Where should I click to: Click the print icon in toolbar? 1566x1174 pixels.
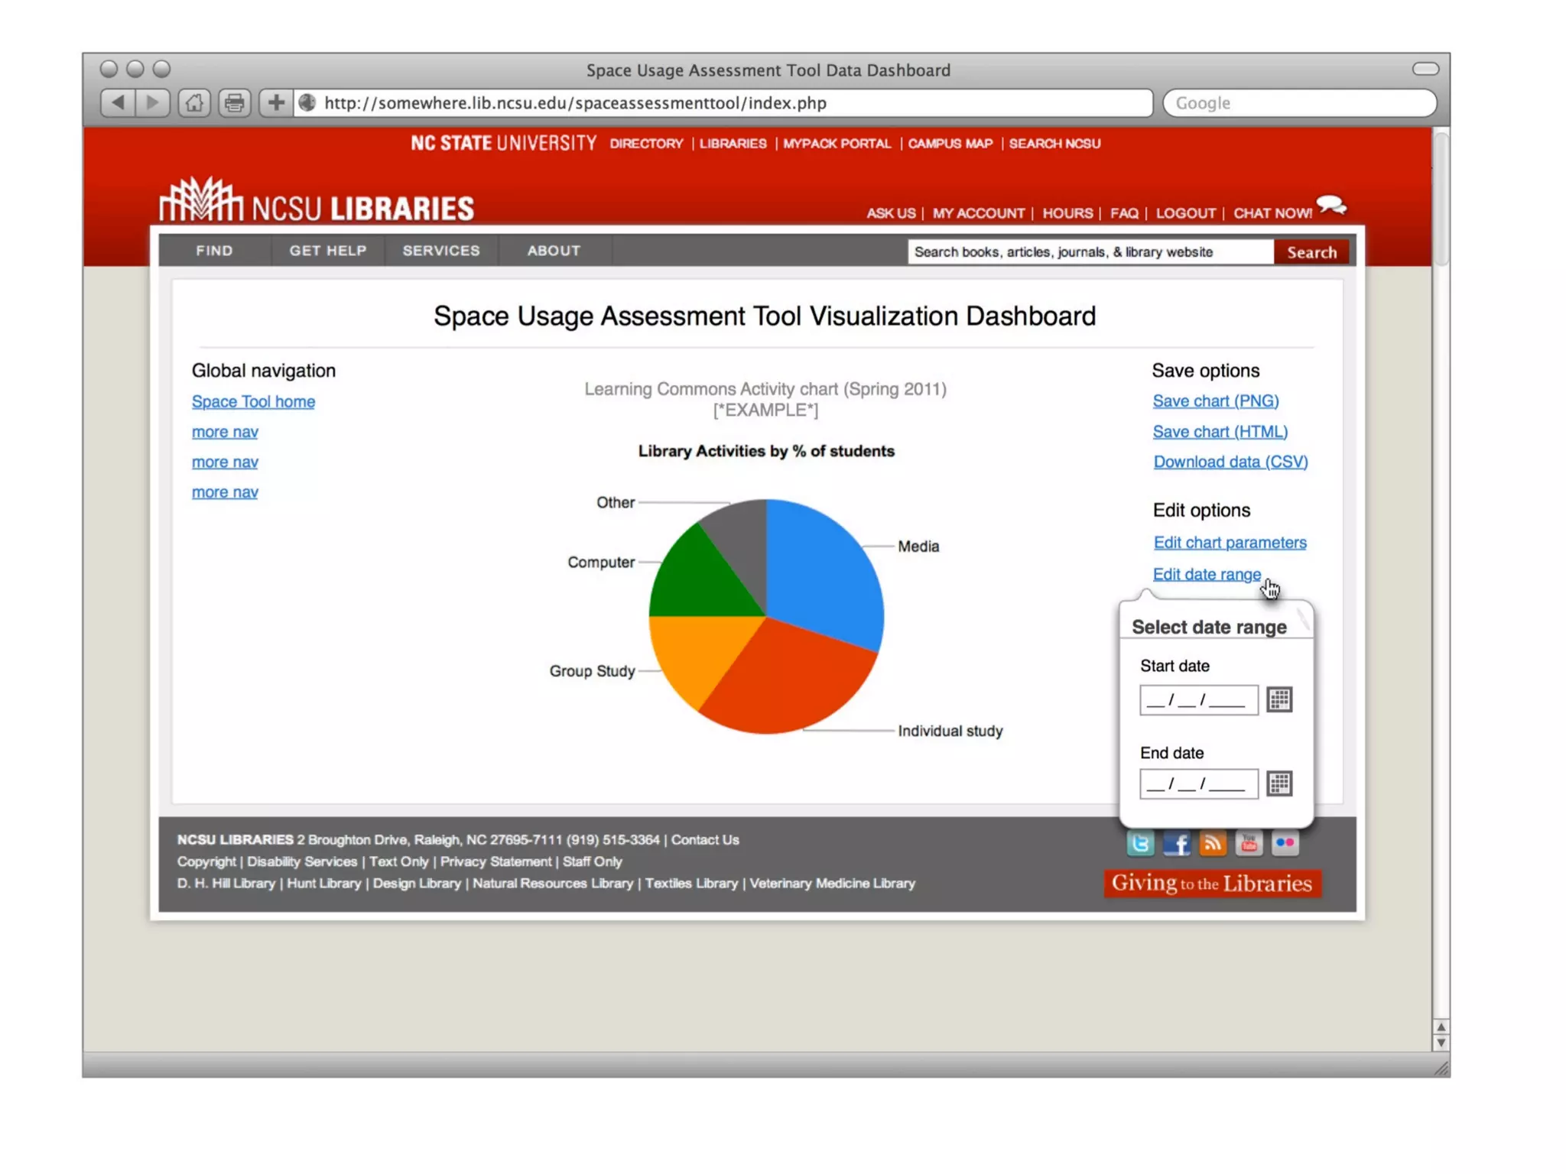(x=235, y=102)
